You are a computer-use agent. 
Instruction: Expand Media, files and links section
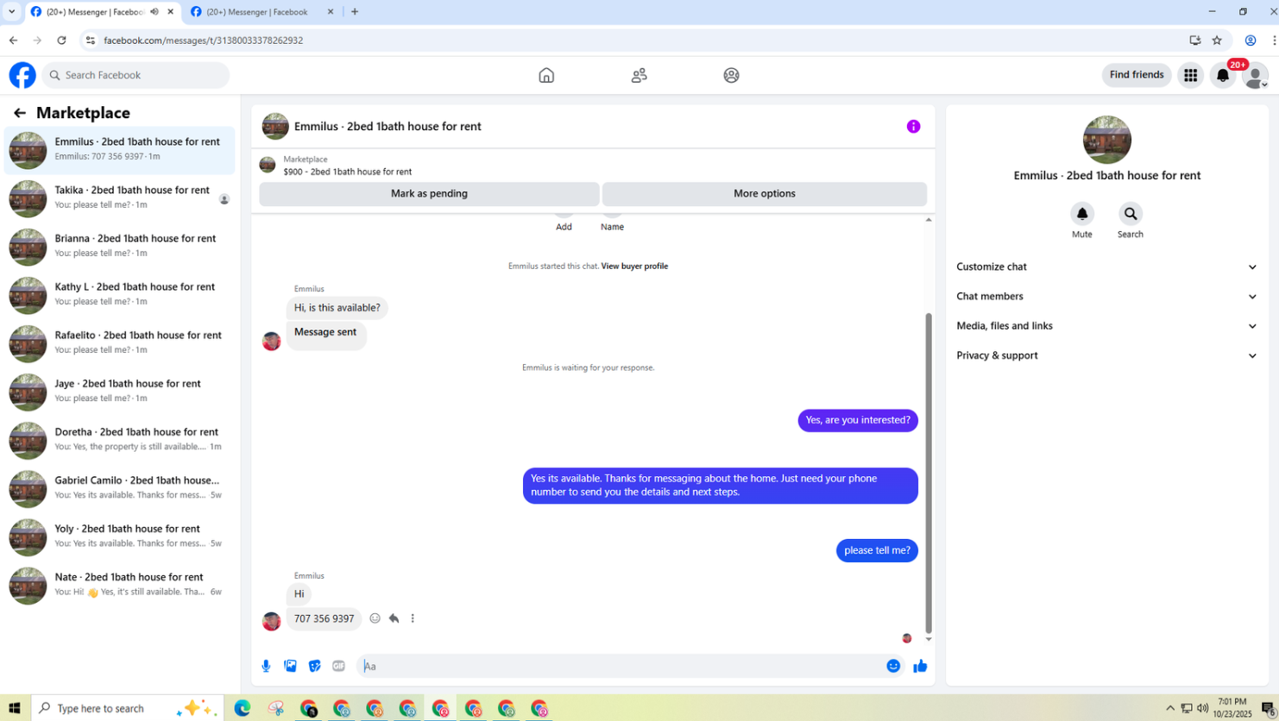1106,326
